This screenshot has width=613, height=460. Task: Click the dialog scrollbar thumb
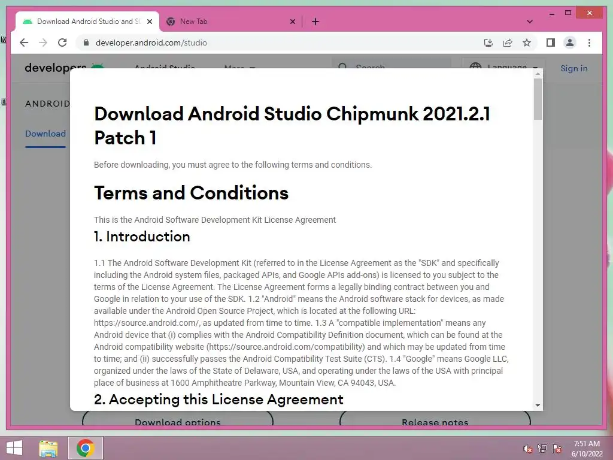click(538, 99)
